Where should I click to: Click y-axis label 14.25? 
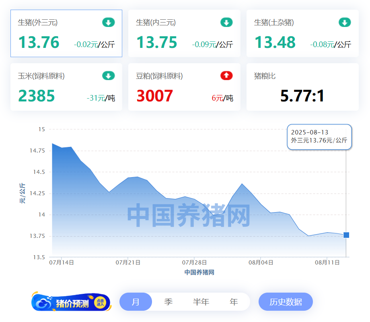[x=37, y=194]
